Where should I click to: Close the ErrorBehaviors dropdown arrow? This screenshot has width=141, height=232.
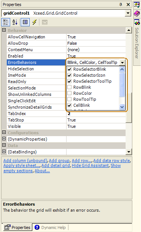point(122,62)
